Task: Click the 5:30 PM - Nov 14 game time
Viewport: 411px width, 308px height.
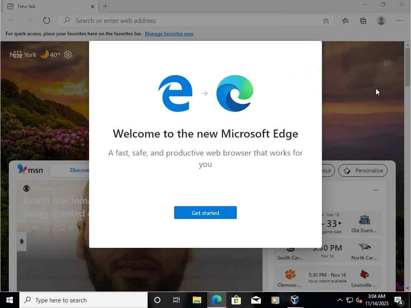Action: (x=327, y=275)
